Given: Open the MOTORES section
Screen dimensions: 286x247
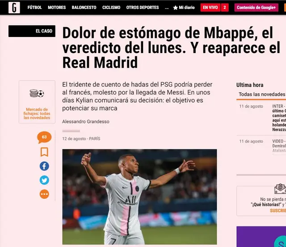Looking at the screenshot, I should pyautogui.click(x=57, y=8).
